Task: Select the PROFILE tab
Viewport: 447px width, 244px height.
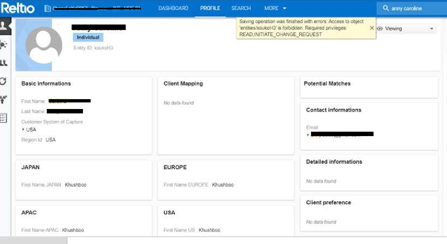Action: (x=210, y=8)
